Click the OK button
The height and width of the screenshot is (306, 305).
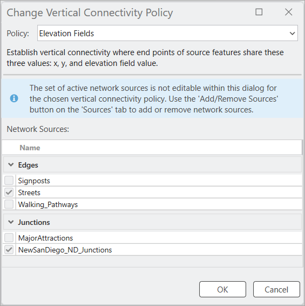coord(222,289)
